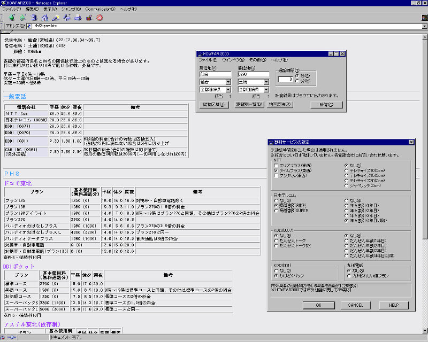The height and width of the screenshot is (342, 428).
Task: Click the browser window title bar icon
Action: (3, 3)
